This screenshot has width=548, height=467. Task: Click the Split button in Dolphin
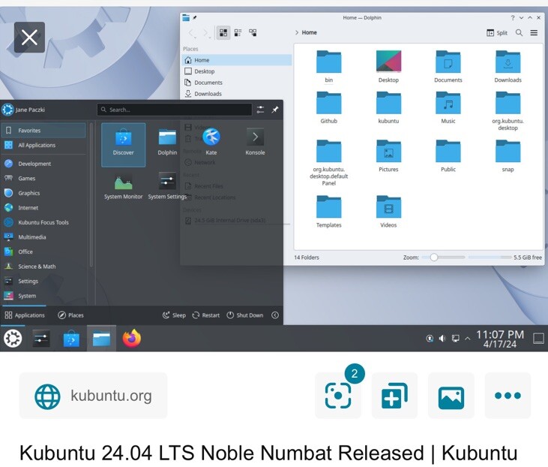497,32
